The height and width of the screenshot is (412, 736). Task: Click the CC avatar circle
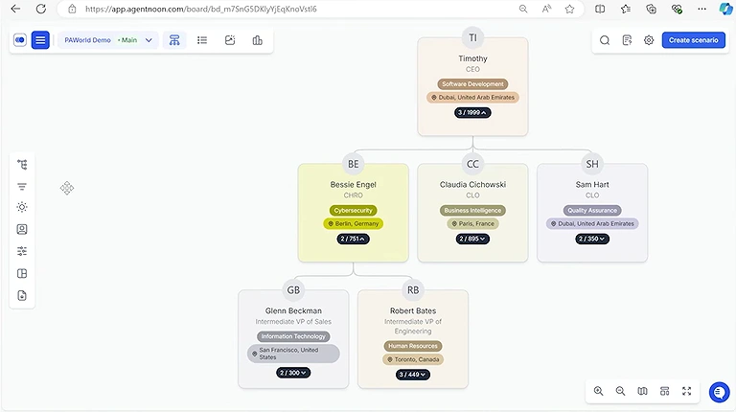pos(472,164)
